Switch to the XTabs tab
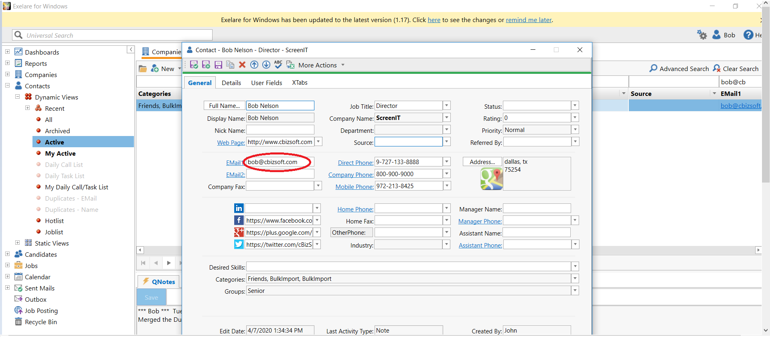Image resolution: width=770 pixels, height=337 pixels. pyautogui.click(x=300, y=83)
